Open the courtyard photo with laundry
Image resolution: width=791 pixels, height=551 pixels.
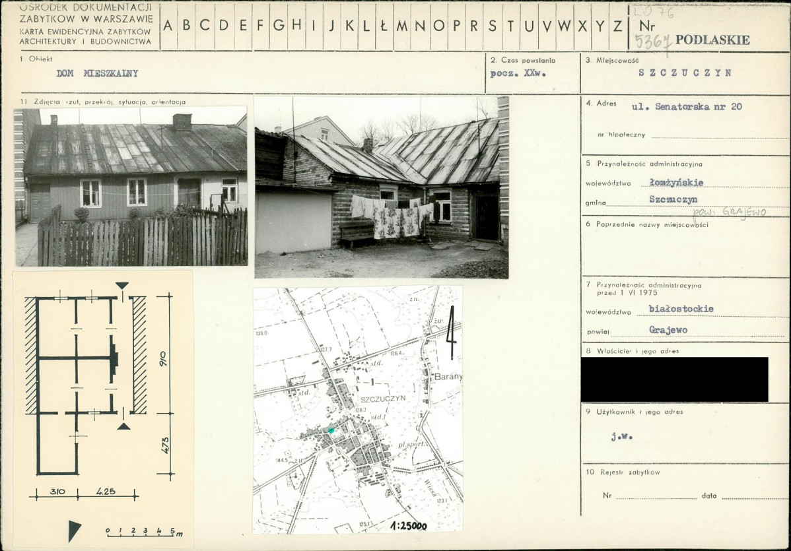[x=381, y=187]
